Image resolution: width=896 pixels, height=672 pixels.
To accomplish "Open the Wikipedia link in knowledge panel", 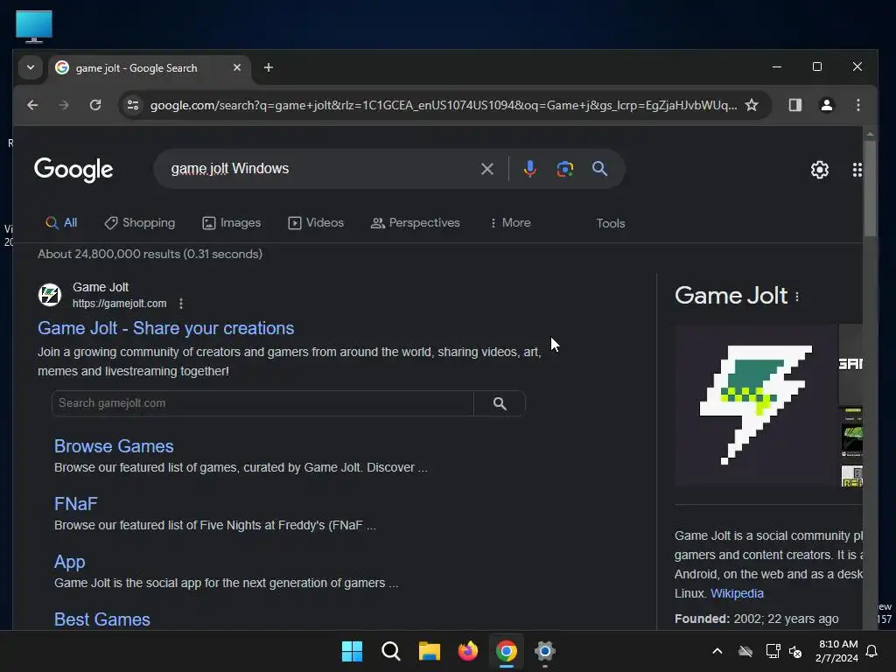I will pyautogui.click(x=737, y=593).
